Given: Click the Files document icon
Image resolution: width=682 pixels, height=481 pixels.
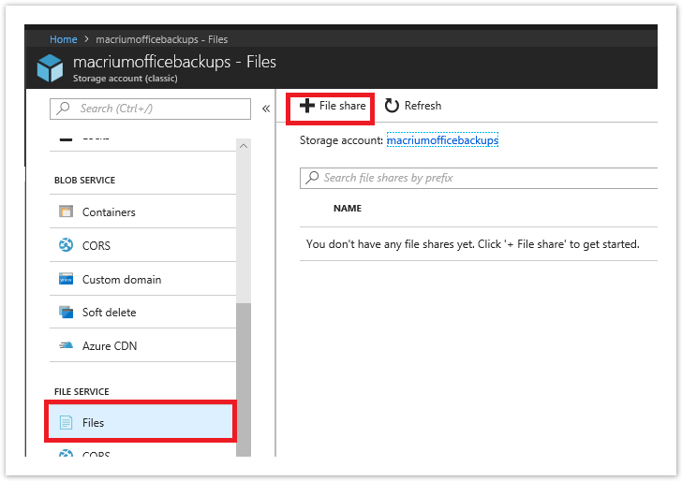Looking at the screenshot, I should [66, 422].
